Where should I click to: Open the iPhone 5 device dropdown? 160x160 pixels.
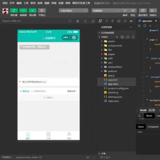coord(12,21)
